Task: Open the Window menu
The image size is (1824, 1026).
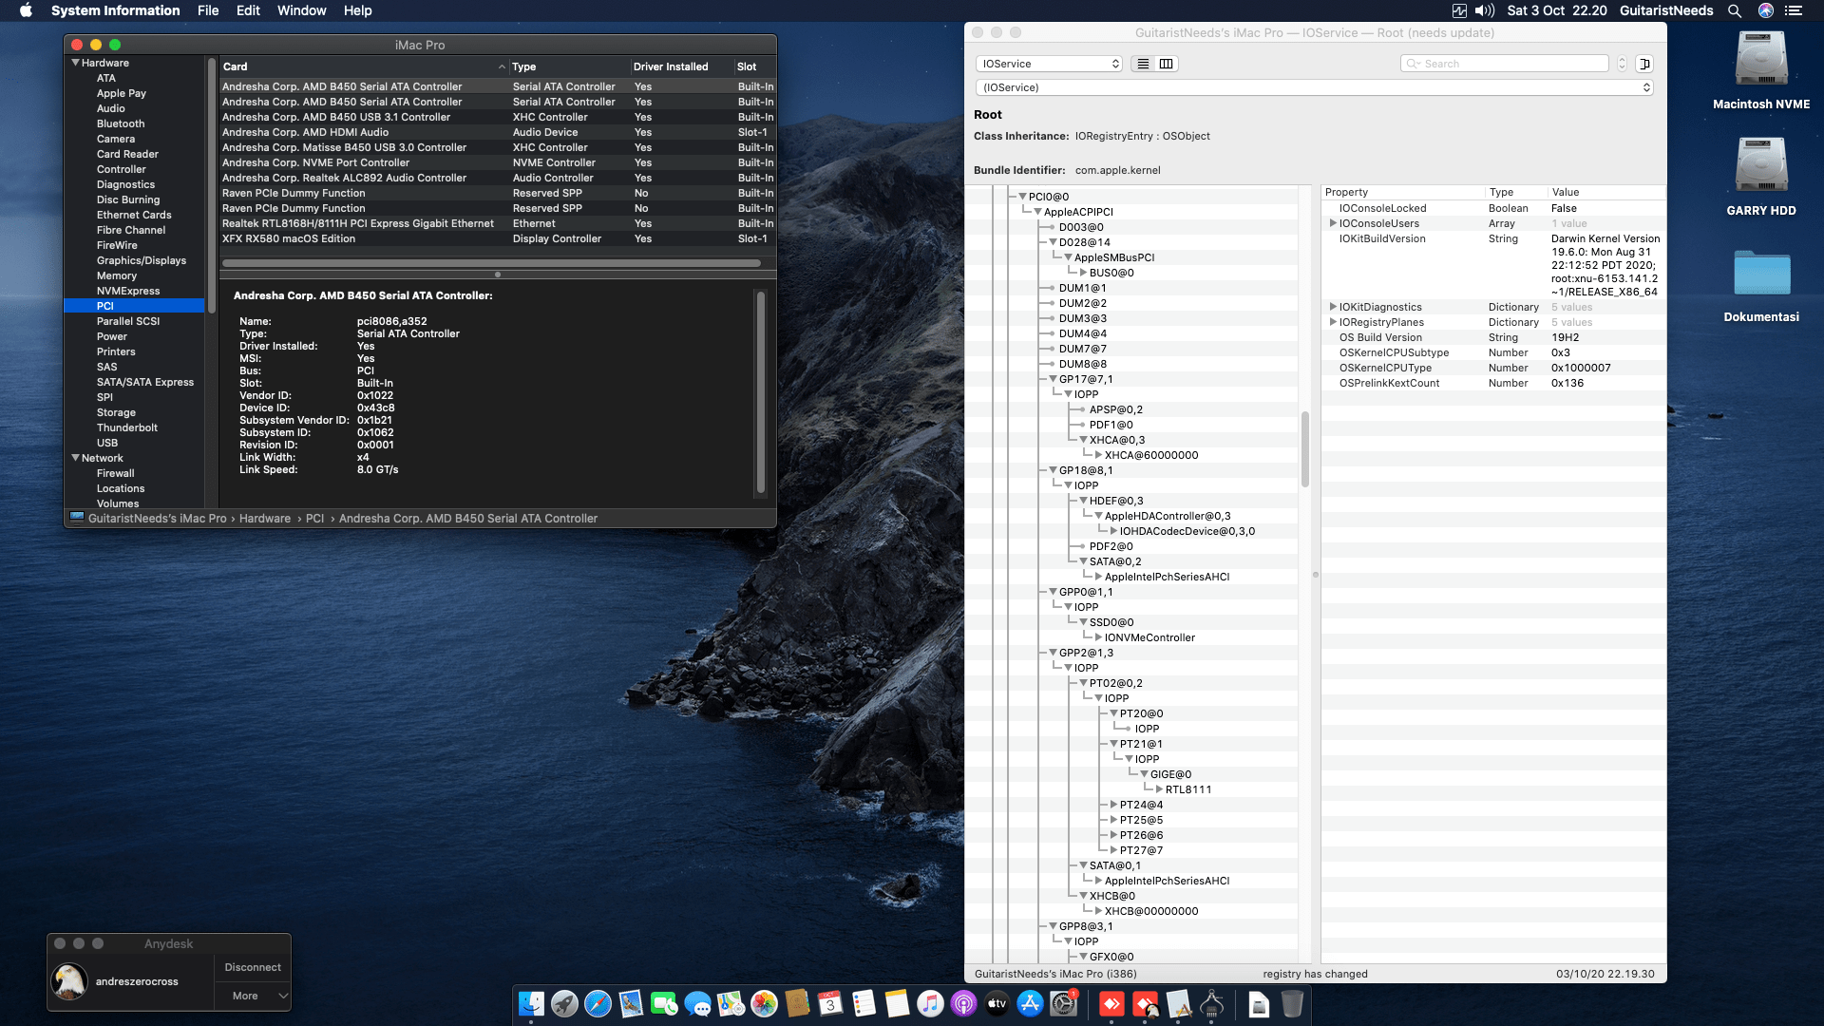Action: (301, 10)
